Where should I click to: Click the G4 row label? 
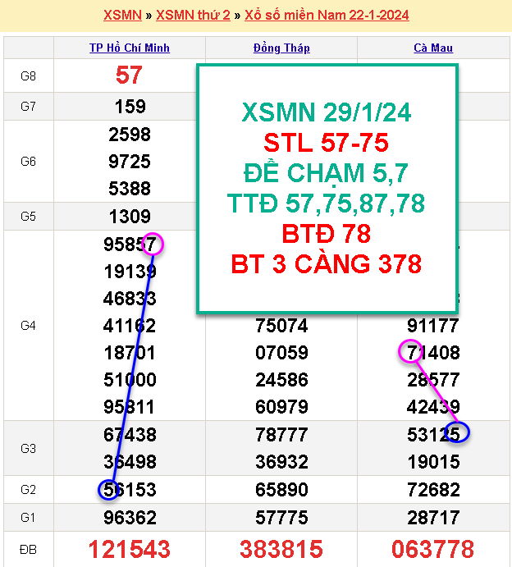click(28, 326)
